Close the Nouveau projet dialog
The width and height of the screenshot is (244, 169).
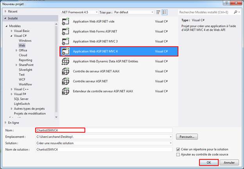coord(236,3)
